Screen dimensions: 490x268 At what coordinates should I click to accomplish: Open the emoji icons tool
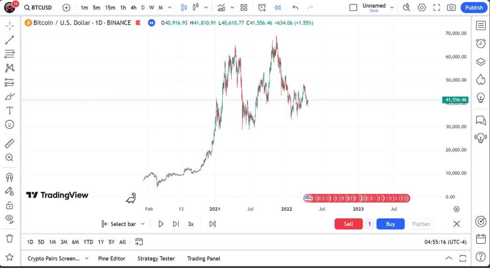click(x=10, y=124)
